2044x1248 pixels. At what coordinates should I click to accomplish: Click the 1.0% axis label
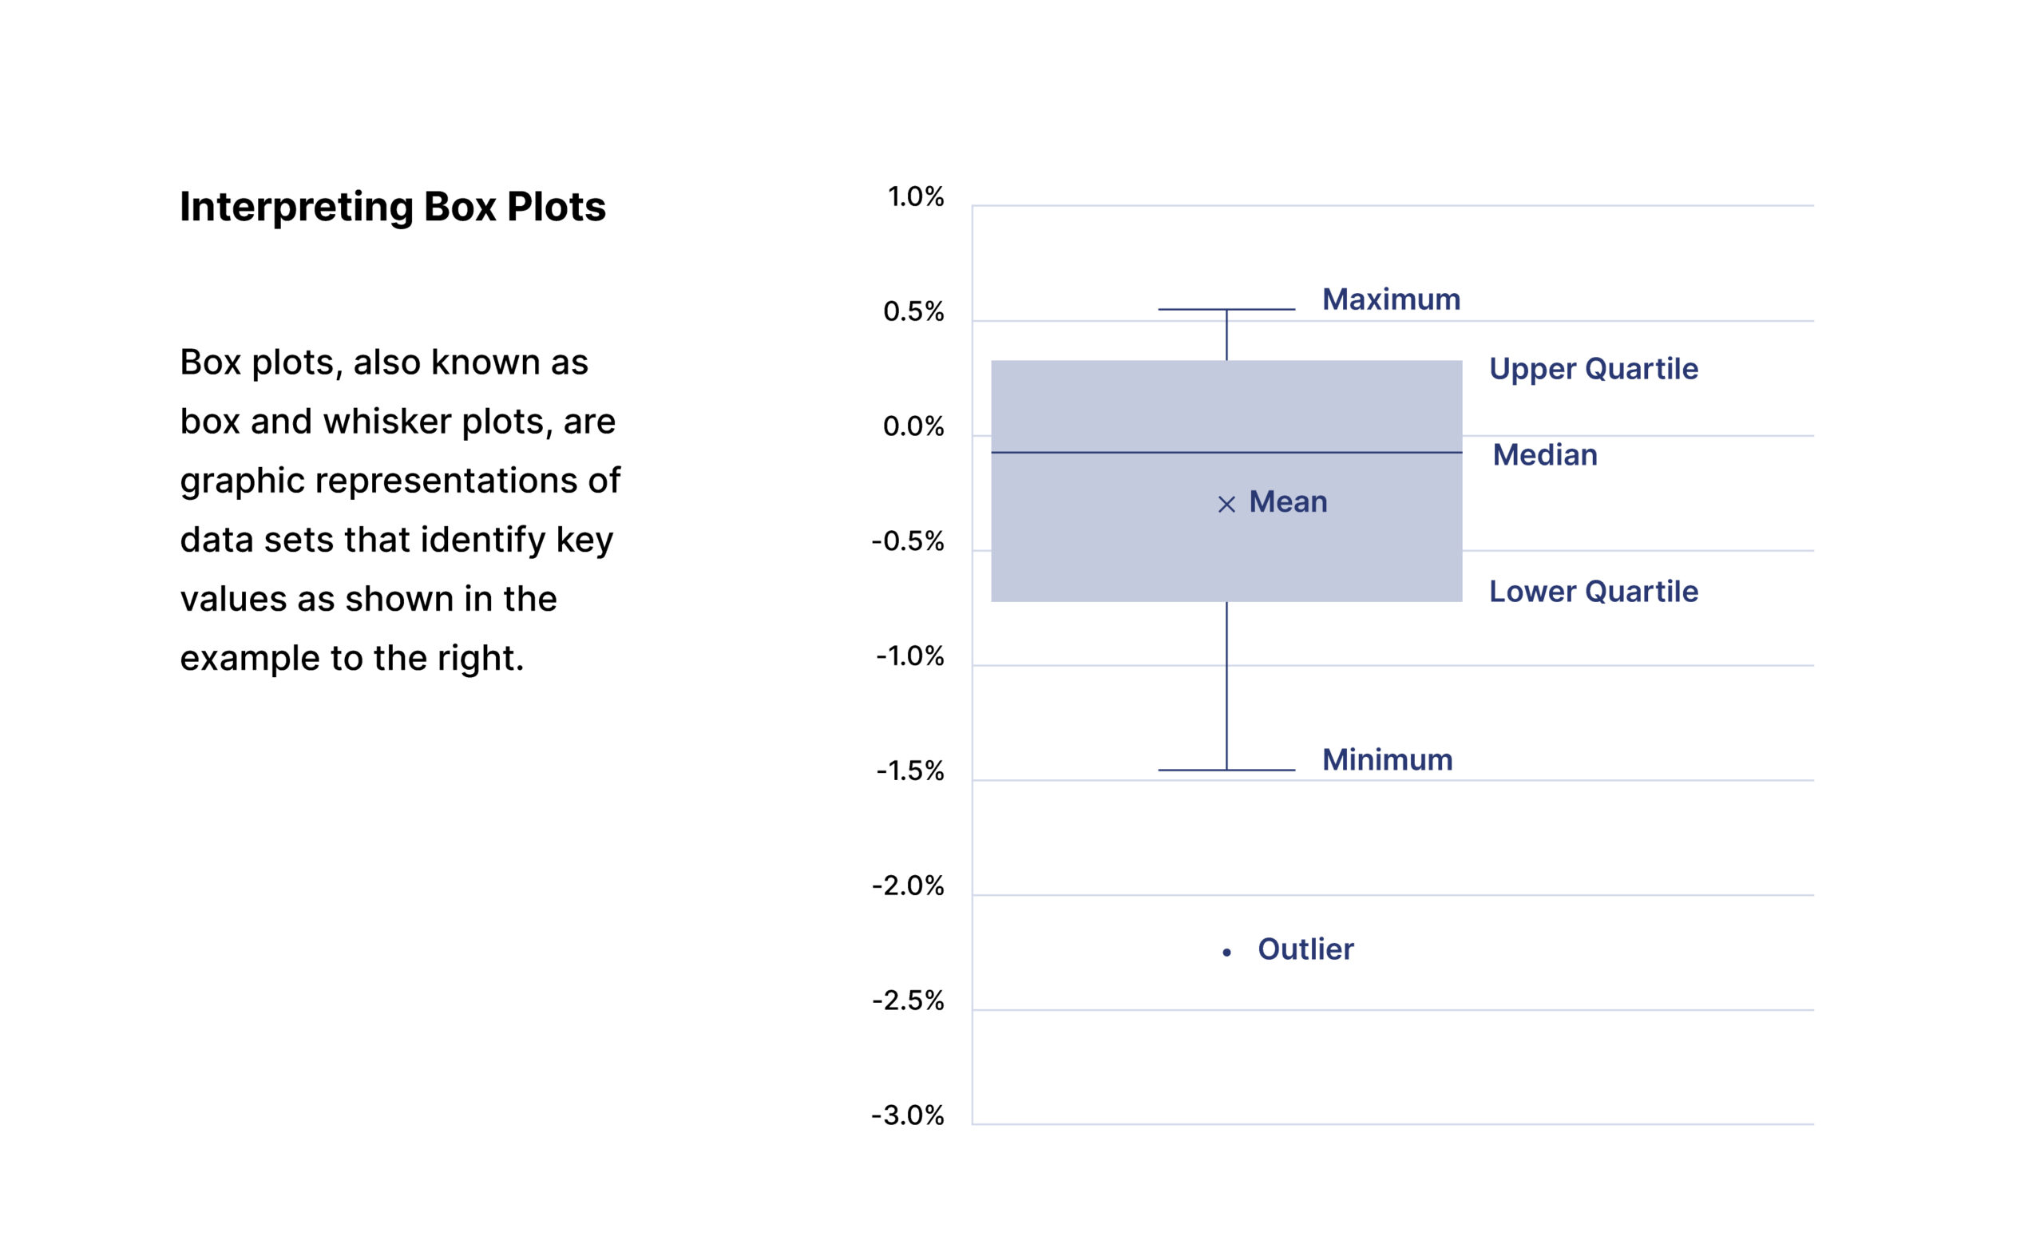[x=916, y=196]
